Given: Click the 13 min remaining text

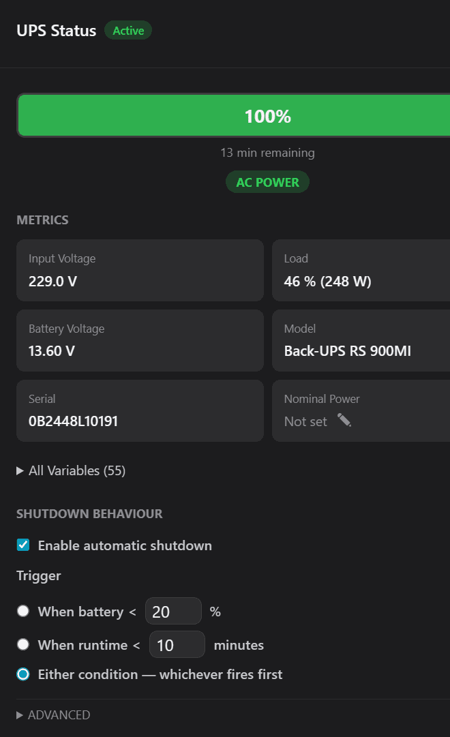Looking at the screenshot, I should coord(267,153).
